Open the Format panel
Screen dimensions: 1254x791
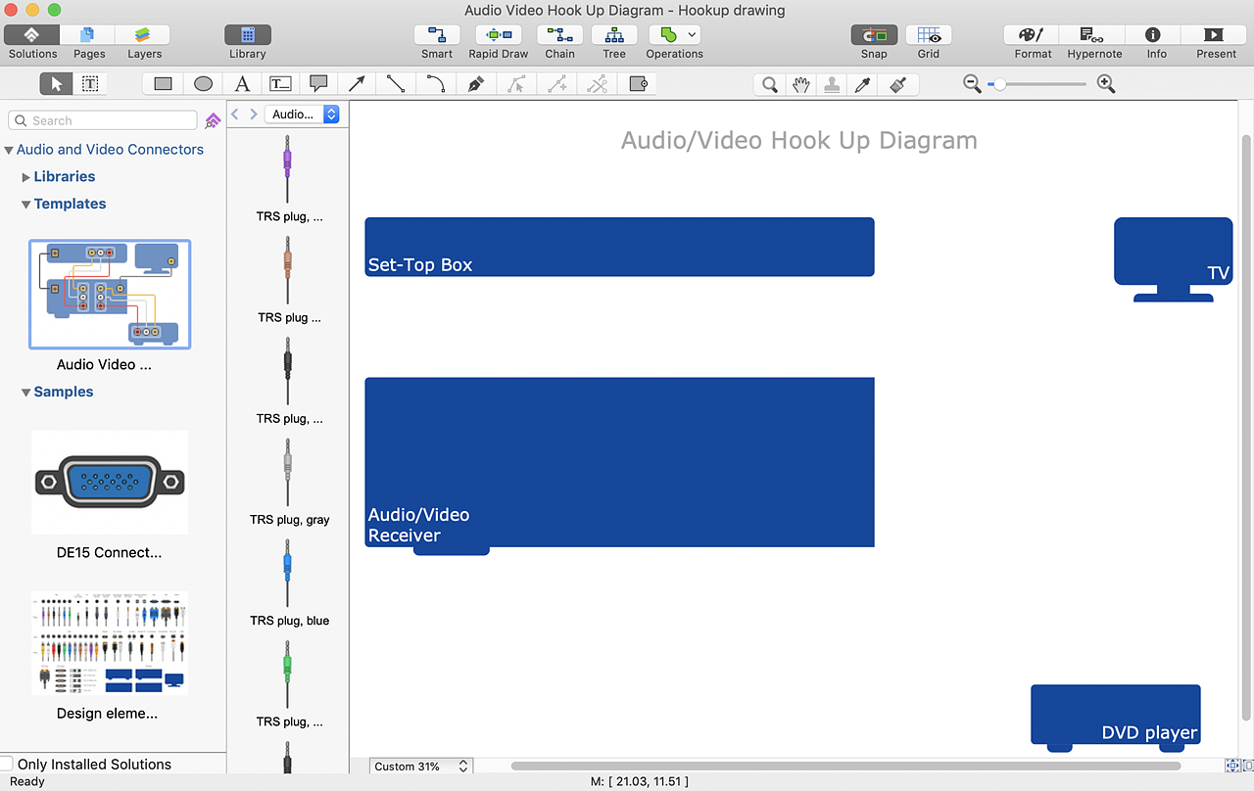point(1033,35)
